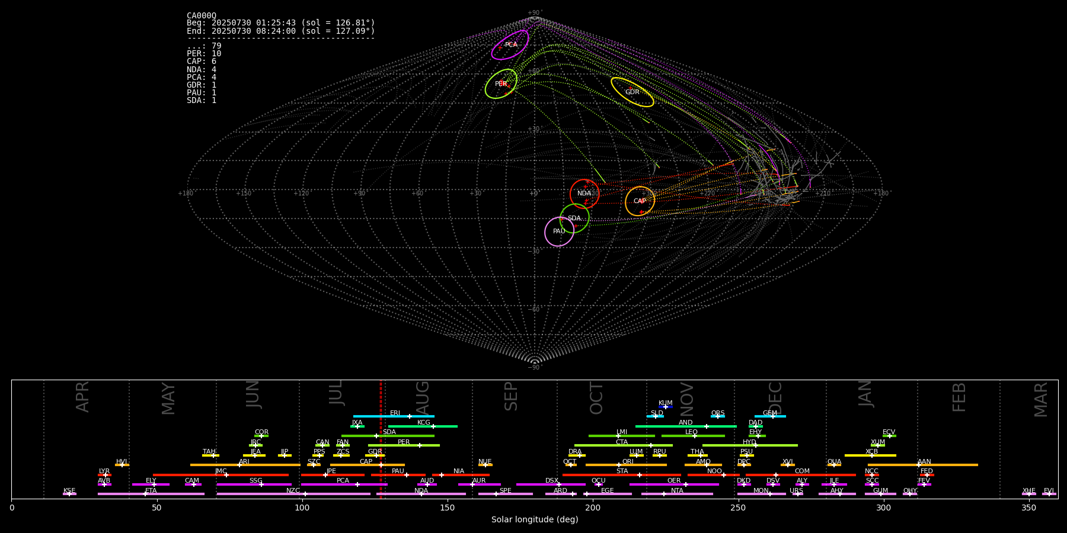Click the 300 tick label on solar longitude axis
This screenshot has width=1067, height=533.
click(883, 508)
